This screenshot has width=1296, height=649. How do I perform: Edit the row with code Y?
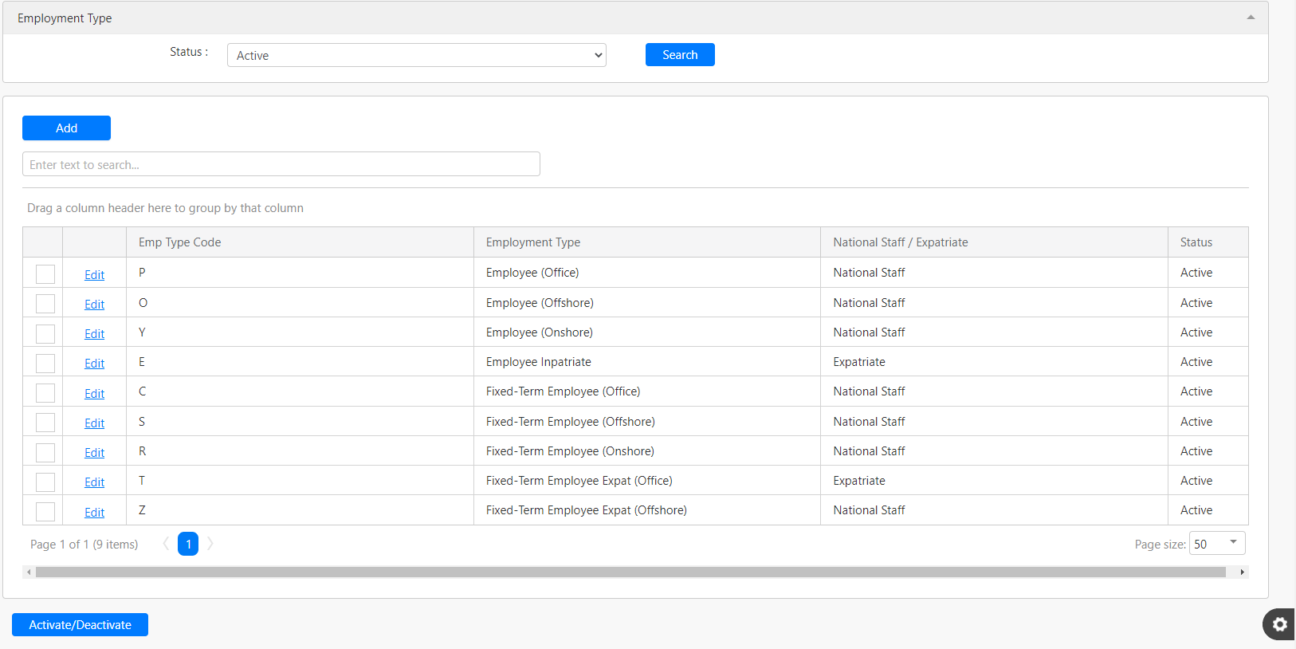pos(94,334)
